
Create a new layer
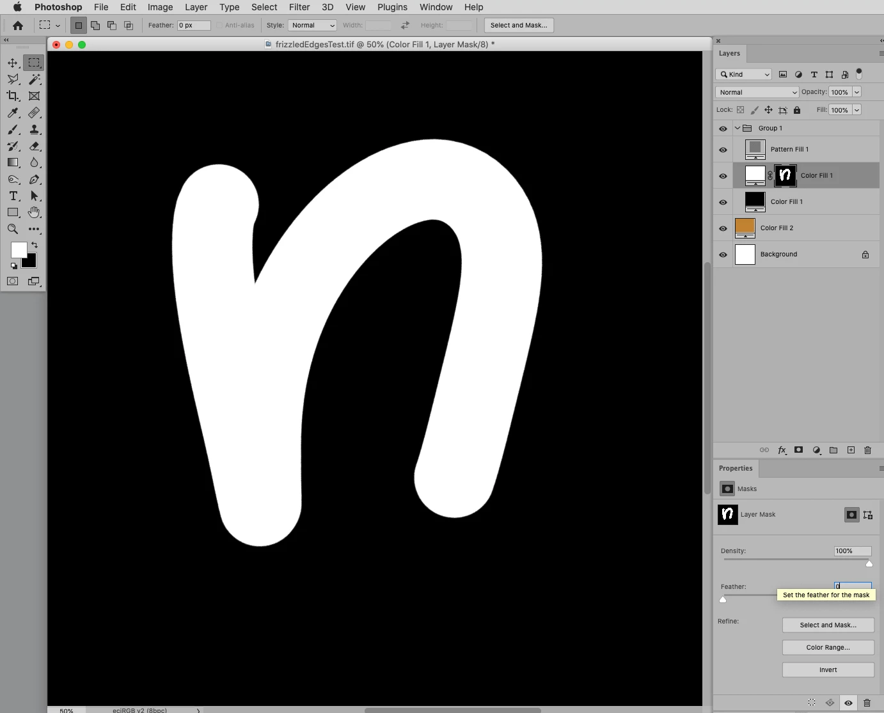coord(851,450)
